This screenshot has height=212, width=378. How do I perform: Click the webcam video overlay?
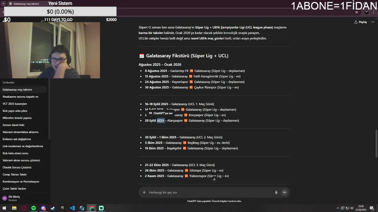[50, 50]
